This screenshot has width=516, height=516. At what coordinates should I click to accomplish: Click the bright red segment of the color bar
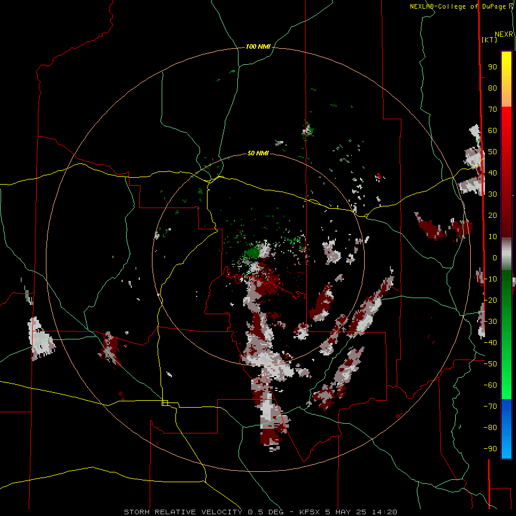506,172
